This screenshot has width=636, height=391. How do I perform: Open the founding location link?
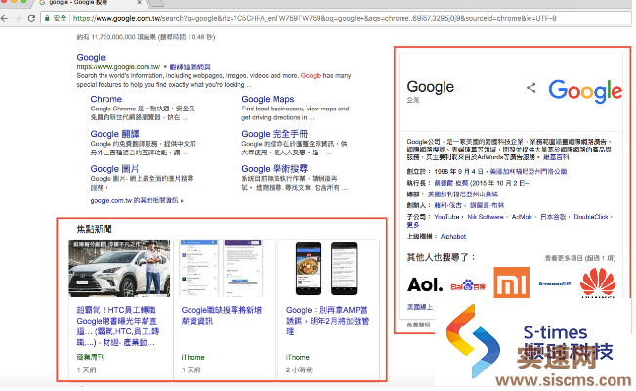click(x=529, y=172)
